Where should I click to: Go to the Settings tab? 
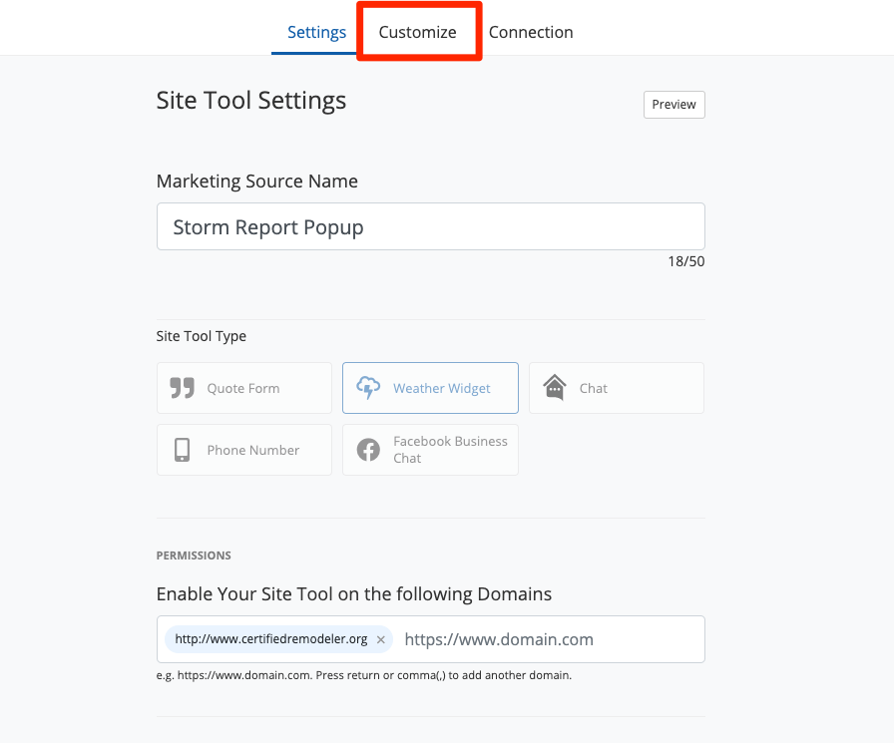[316, 32]
